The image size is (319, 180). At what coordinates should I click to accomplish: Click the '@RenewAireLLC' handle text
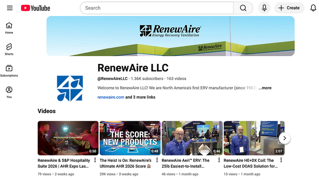coord(112,79)
